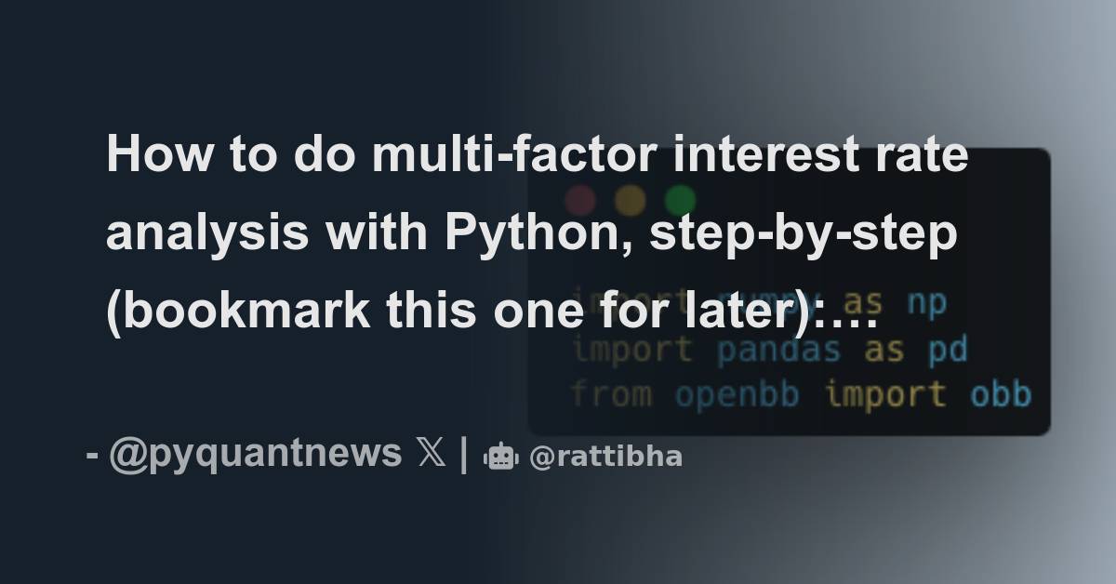Click the X logo after pyquantnews
Viewport: 1116px width, 584px height.
432,454
